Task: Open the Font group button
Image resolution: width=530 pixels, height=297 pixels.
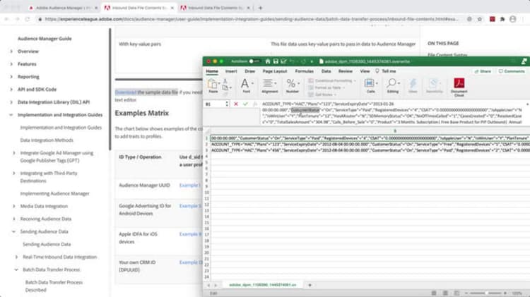Action: (x=247, y=85)
